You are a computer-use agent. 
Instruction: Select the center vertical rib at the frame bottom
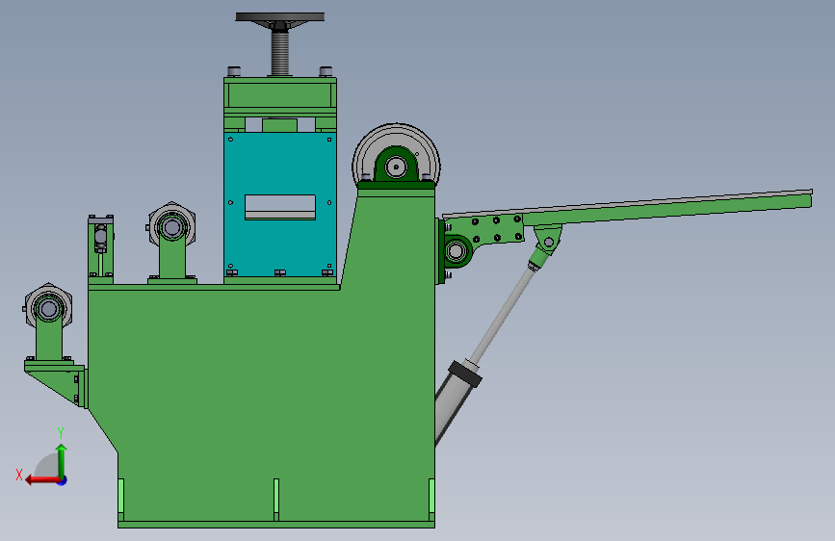(276, 500)
